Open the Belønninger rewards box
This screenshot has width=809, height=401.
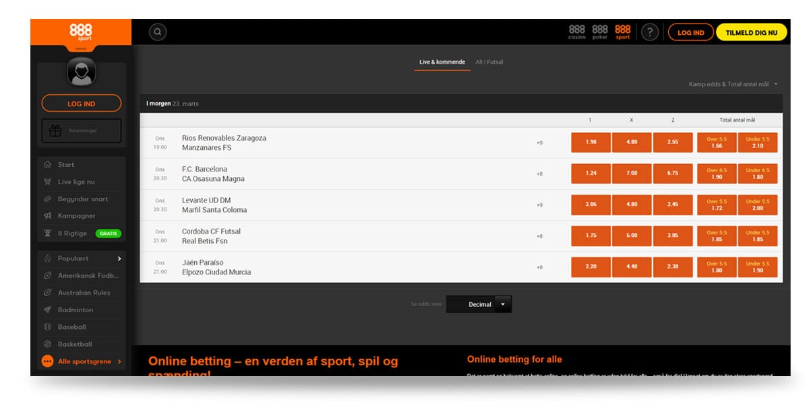click(x=82, y=131)
